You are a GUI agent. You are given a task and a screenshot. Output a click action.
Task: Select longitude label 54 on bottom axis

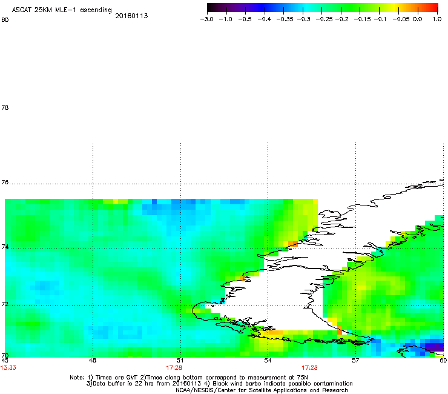tap(268, 361)
